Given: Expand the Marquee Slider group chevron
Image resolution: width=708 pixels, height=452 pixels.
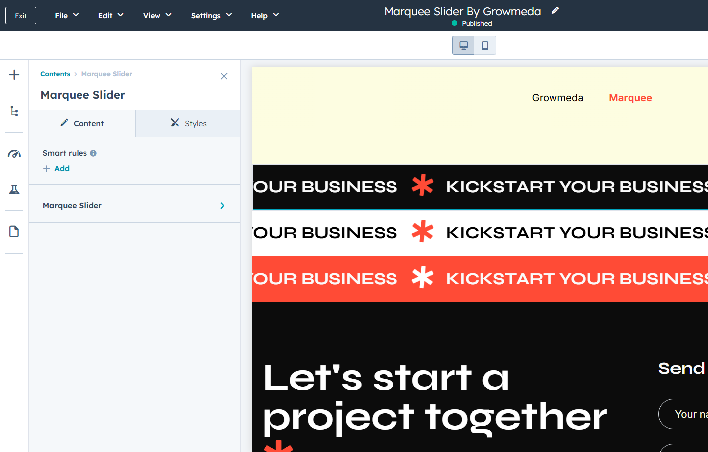Looking at the screenshot, I should click(x=222, y=206).
